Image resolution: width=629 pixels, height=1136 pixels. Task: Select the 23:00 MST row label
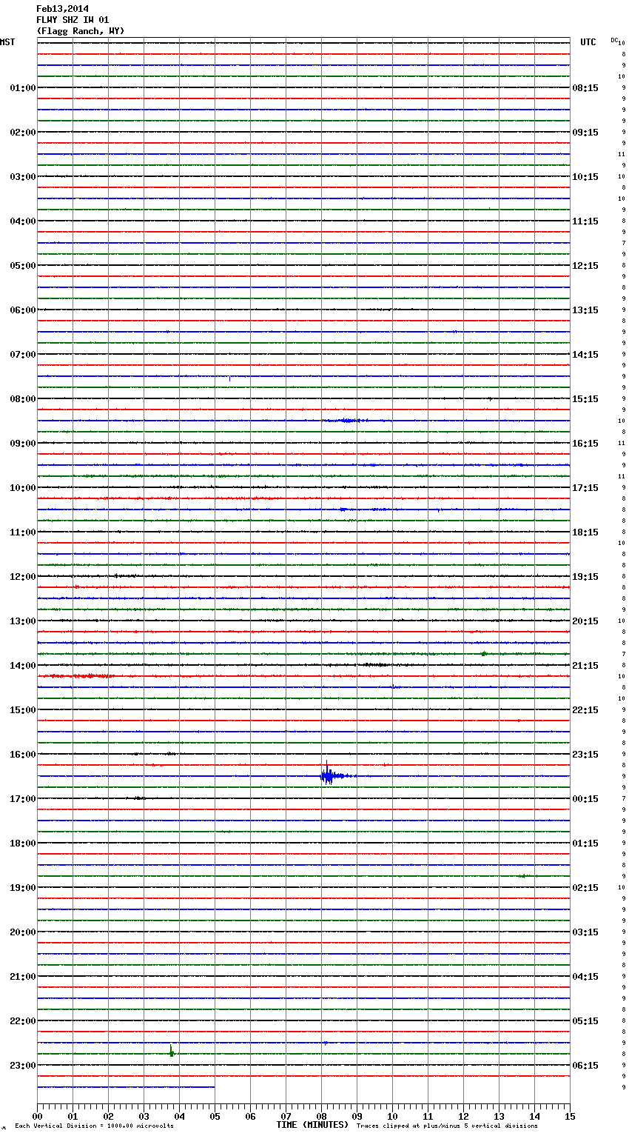(x=23, y=1066)
